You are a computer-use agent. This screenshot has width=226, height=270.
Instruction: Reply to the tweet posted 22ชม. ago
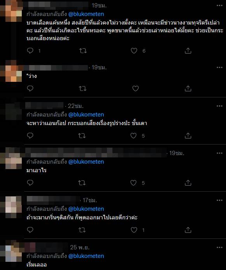point(30,136)
